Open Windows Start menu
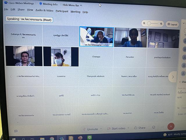186x140 pixels. [x=14, y=138]
